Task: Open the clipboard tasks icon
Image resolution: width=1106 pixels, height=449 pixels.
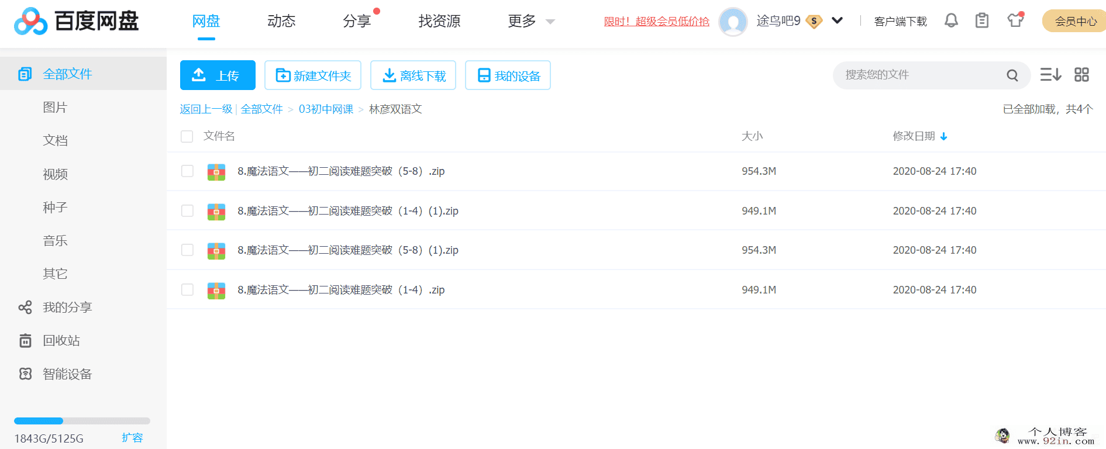Action: click(982, 21)
